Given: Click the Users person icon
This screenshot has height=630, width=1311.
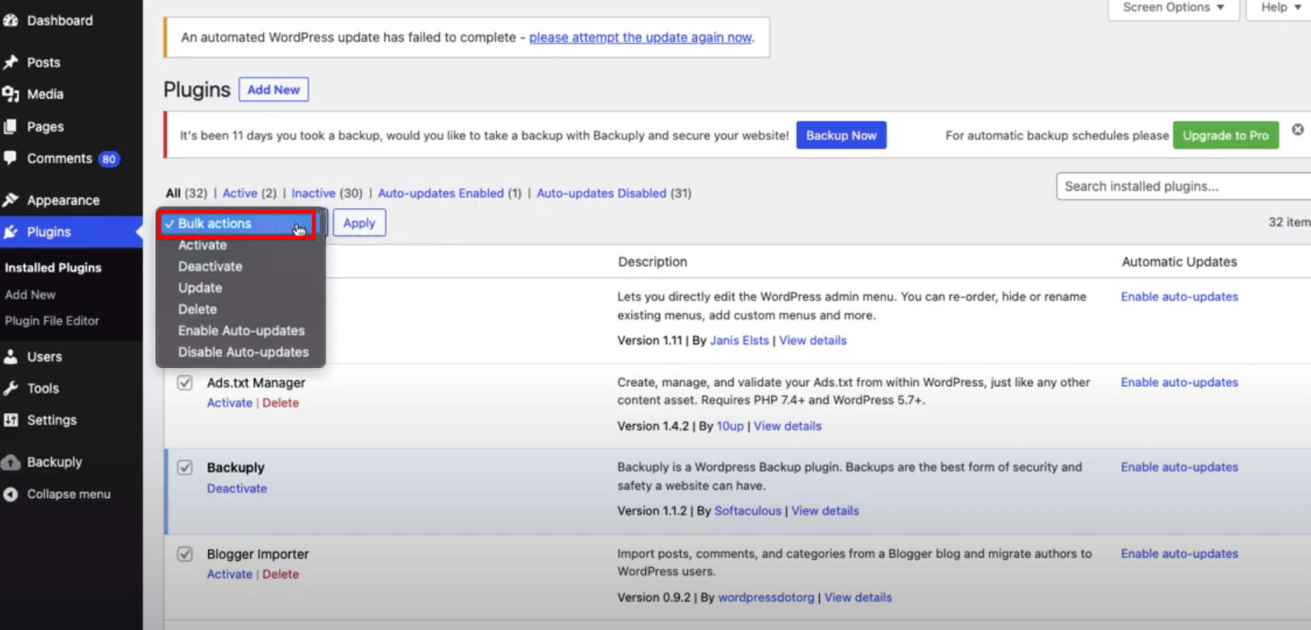Looking at the screenshot, I should (10, 356).
